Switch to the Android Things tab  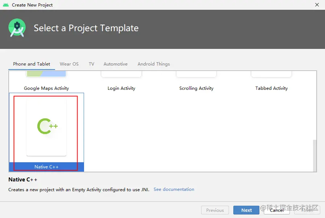(x=154, y=64)
